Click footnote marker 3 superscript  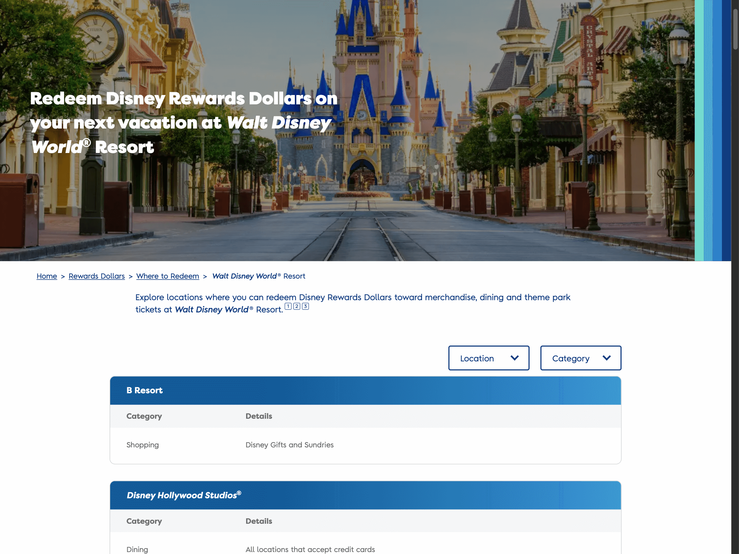(x=305, y=306)
